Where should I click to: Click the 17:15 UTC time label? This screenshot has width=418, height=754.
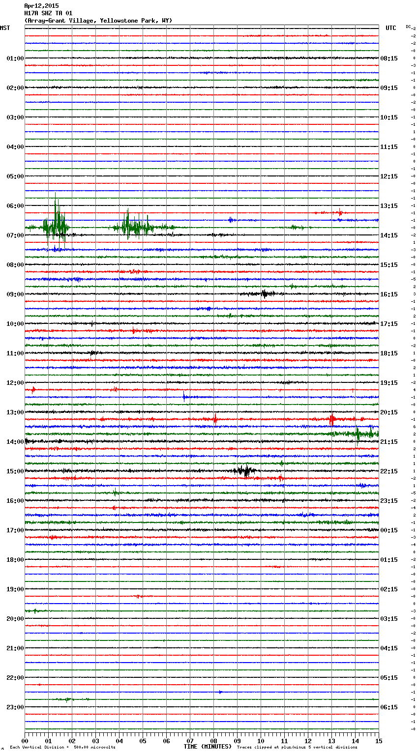click(x=389, y=324)
